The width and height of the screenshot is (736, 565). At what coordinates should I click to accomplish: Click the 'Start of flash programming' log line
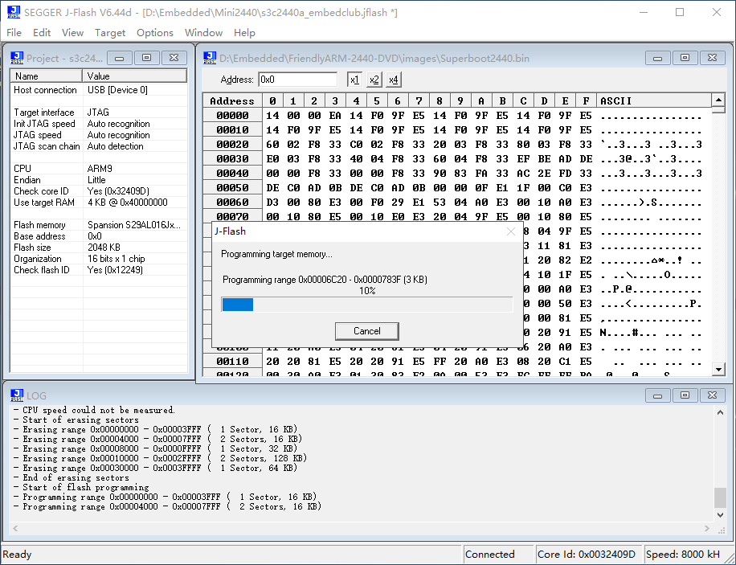[81, 487]
